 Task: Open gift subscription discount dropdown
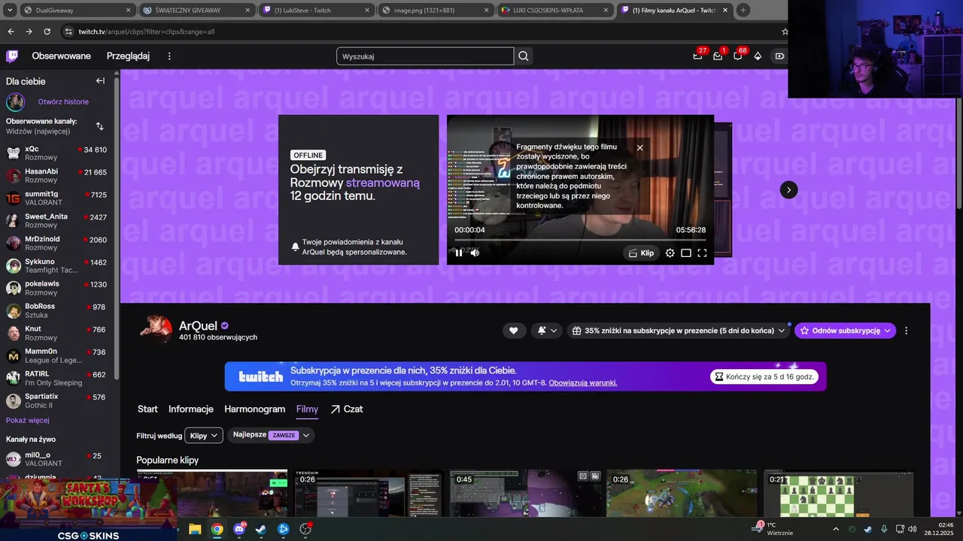[x=679, y=331]
